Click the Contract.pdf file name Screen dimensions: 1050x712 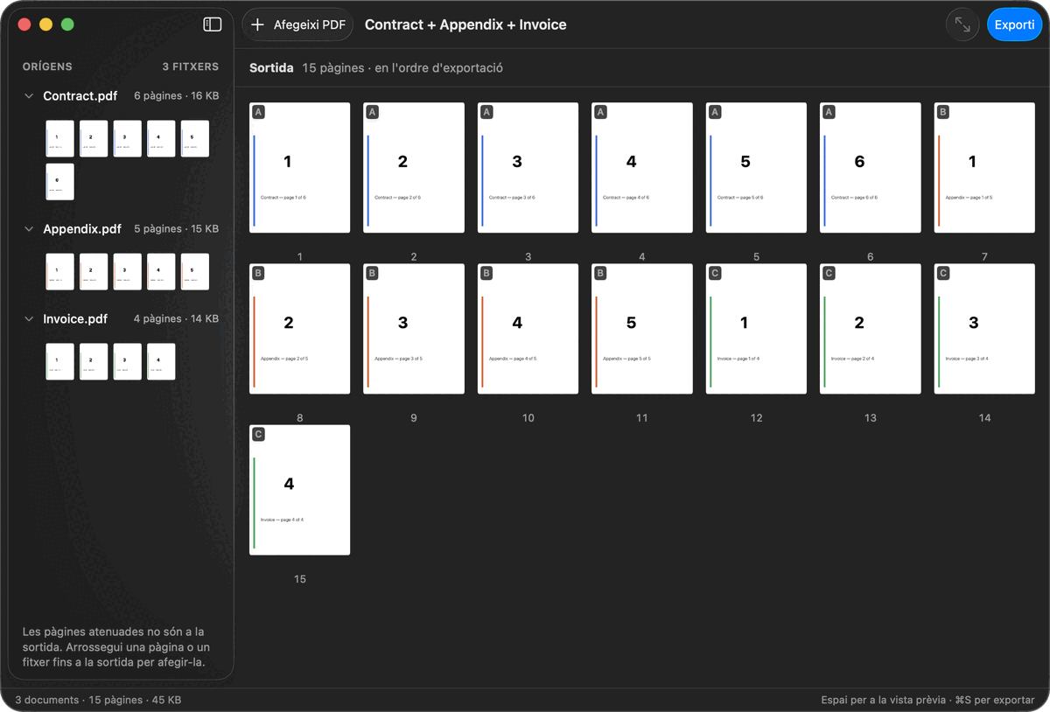coord(80,96)
